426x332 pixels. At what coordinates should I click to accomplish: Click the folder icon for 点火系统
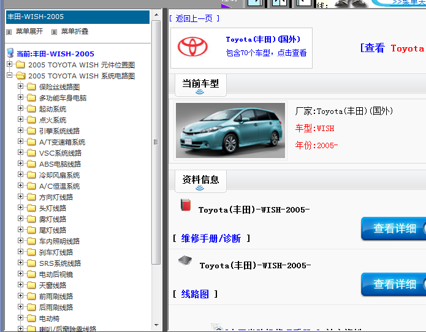click(x=31, y=119)
